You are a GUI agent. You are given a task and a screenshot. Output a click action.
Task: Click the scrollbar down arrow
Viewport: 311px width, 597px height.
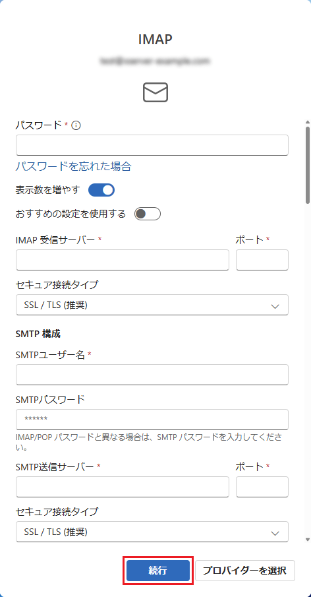click(x=307, y=539)
